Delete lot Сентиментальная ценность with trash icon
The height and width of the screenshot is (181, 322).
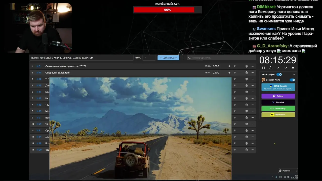tap(247, 66)
